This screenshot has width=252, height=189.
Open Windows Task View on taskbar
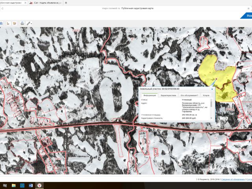(x=5, y=185)
